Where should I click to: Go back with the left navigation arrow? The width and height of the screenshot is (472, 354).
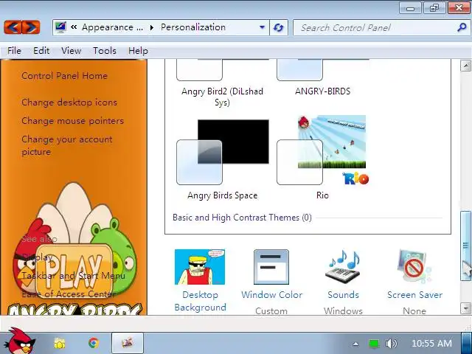pos(13,27)
